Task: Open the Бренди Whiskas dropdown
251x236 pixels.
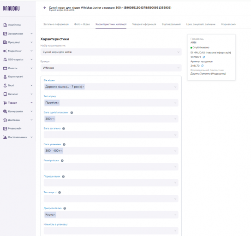Action: pos(111,68)
